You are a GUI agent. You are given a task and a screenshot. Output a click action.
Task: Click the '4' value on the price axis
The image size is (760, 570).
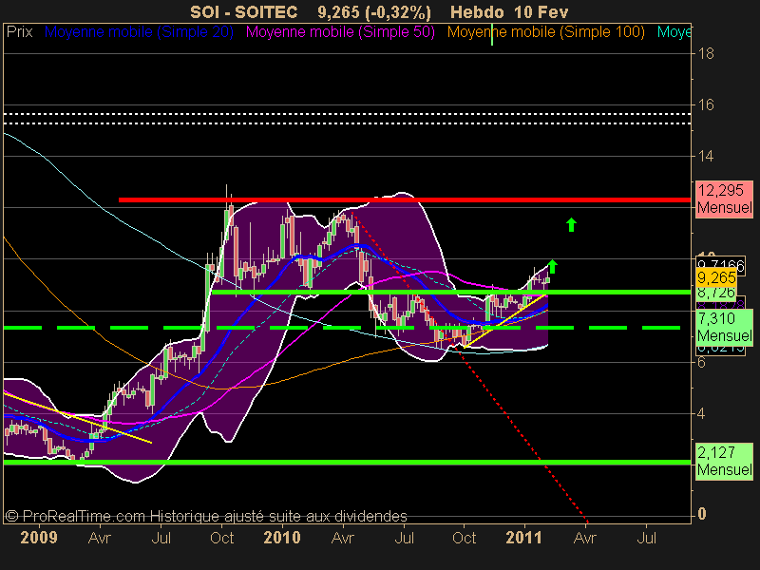[701, 414]
